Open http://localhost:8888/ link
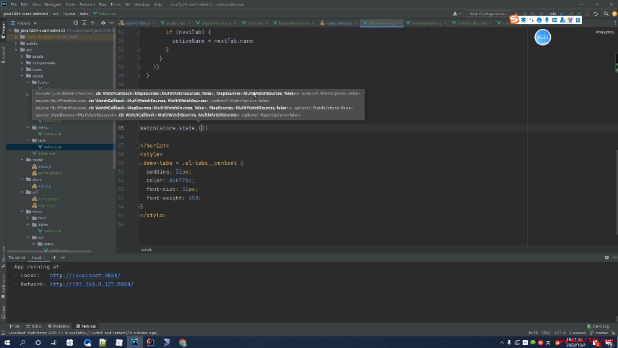Viewport: 618px width, 348px height. point(85,275)
